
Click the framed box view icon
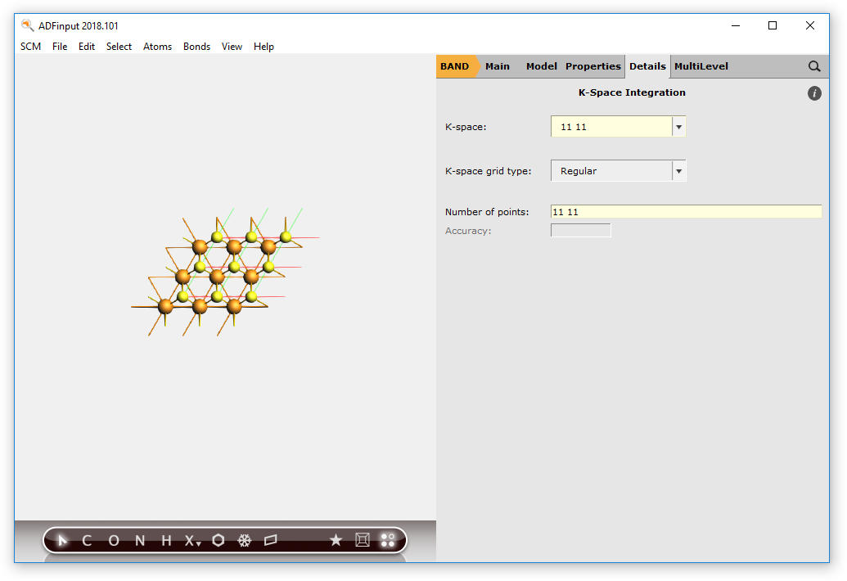(x=363, y=540)
